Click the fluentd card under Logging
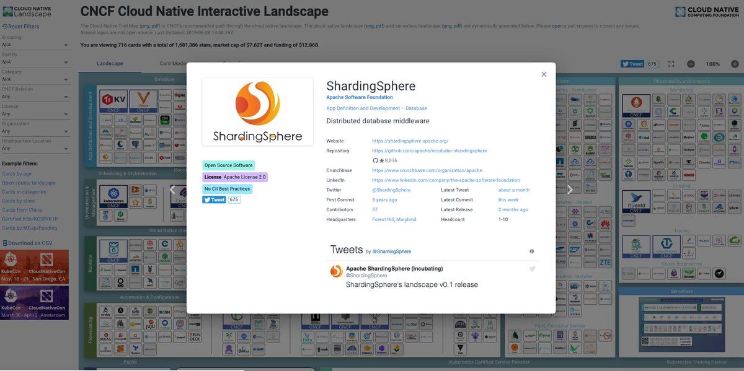Image resolution: width=744 pixels, height=371 pixels. (635, 201)
